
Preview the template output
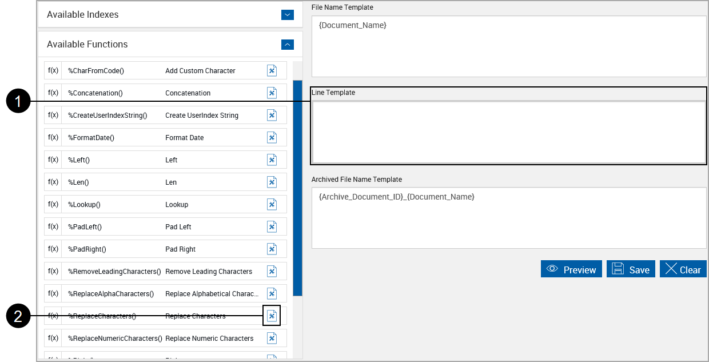tap(571, 269)
